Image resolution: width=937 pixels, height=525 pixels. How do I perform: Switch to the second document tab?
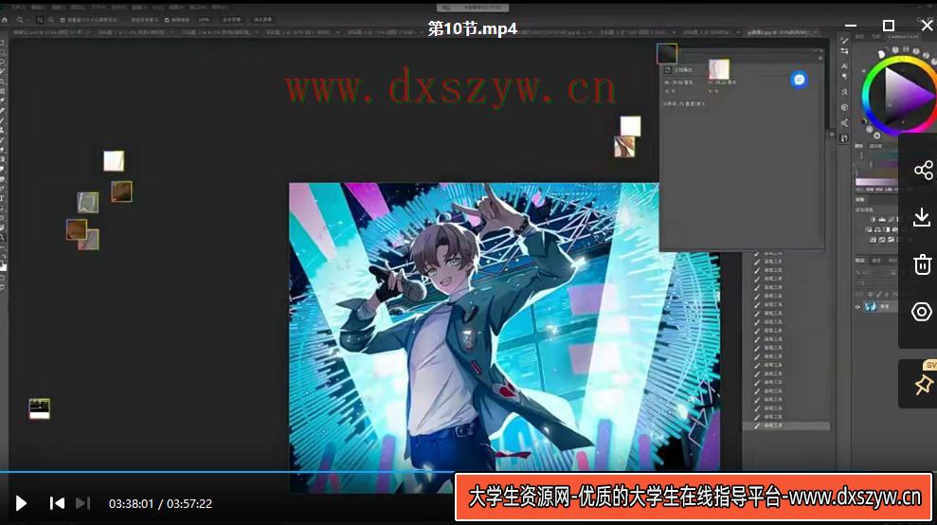135,32
